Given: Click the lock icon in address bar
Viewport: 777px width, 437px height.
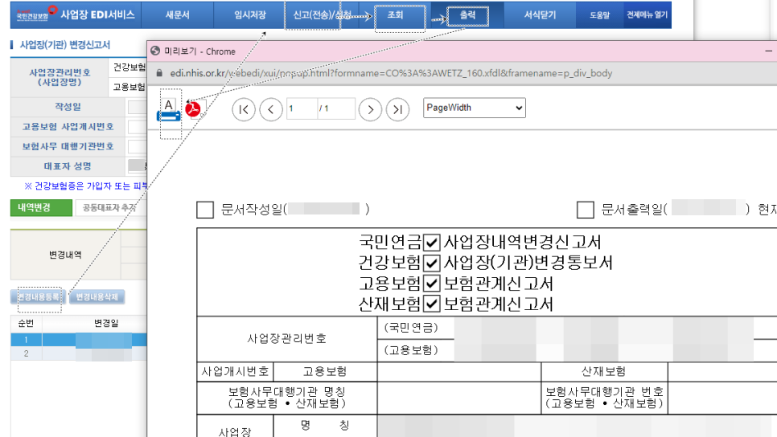Looking at the screenshot, I should click(159, 73).
